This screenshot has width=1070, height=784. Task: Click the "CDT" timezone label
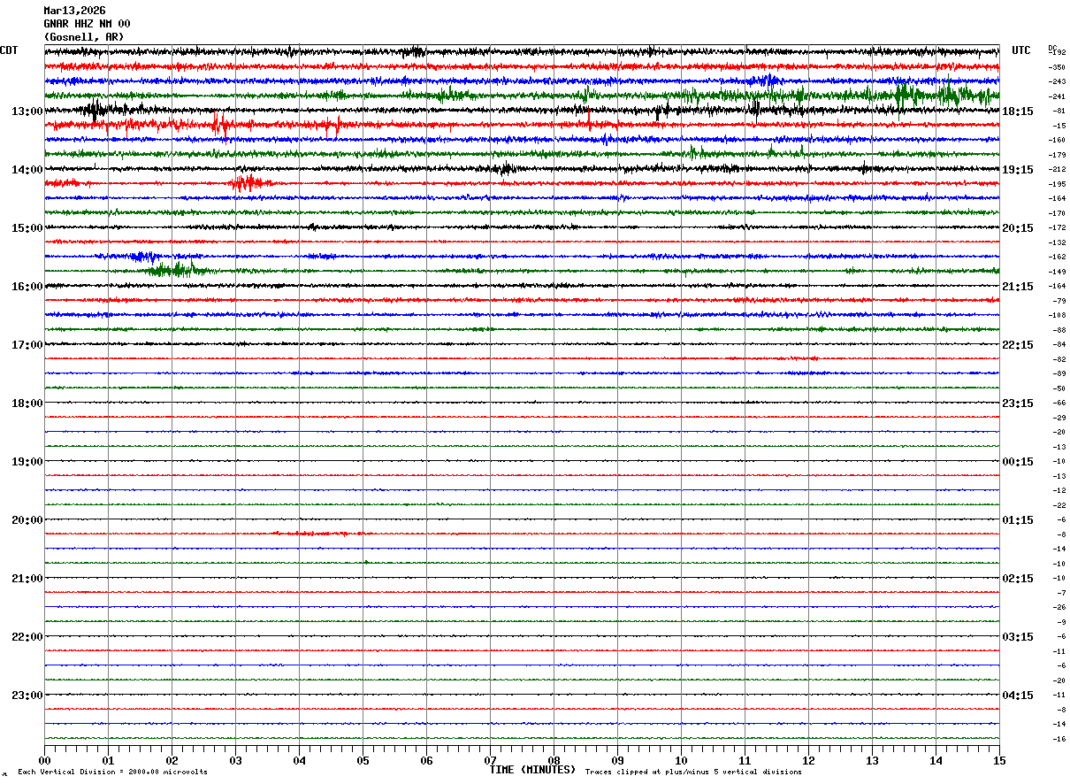coord(9,50)
